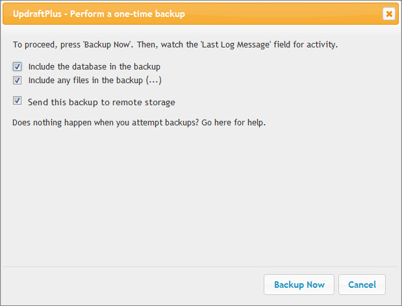402x306 pixels.
Task: Click the 'Include any files in the backup' label text
Action: (84, 81)
